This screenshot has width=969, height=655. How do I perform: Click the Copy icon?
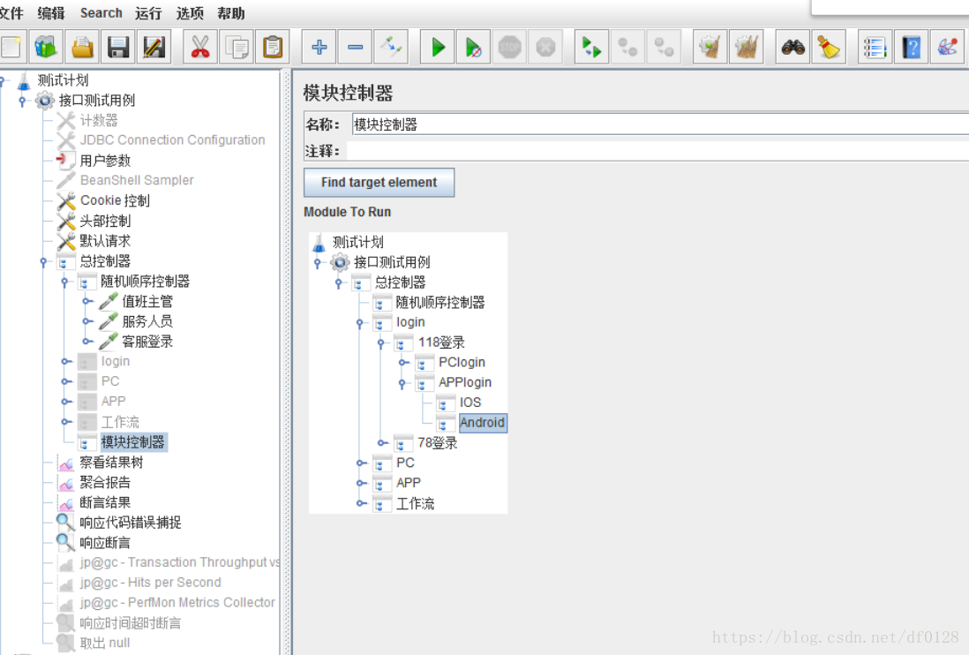pos(237,47)
